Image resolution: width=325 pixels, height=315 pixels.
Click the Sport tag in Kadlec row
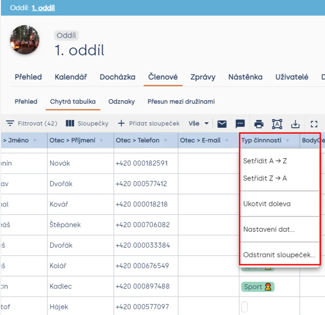tap(258, 287)
